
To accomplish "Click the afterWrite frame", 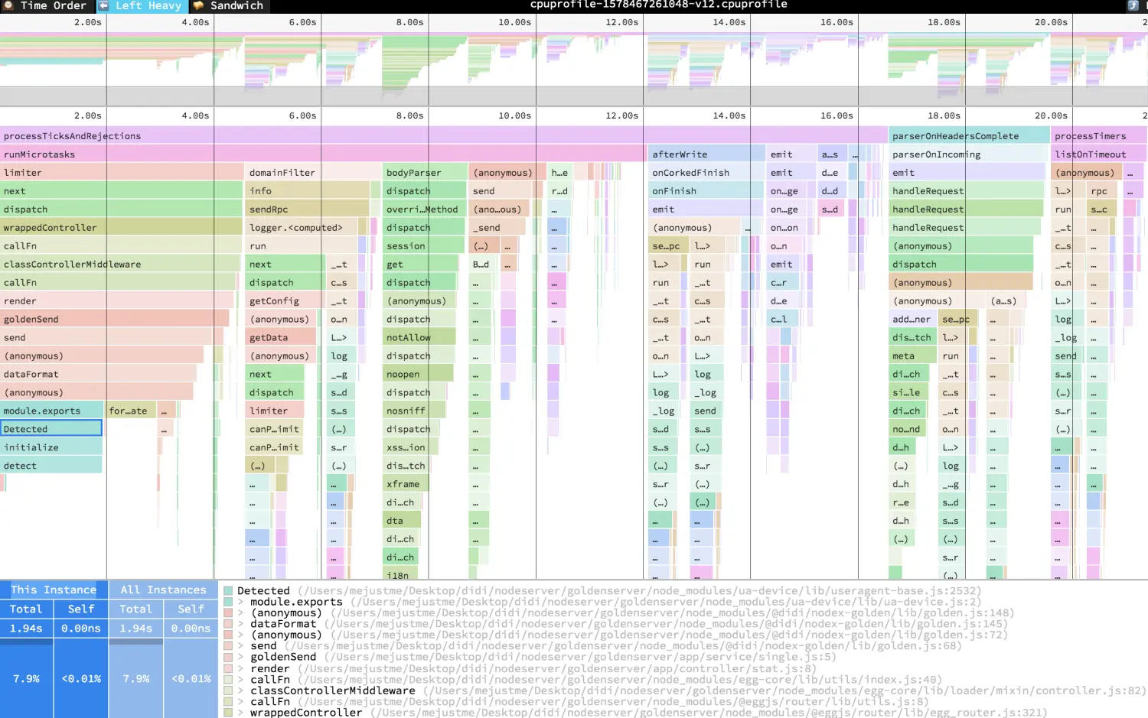I will tap(706, 154).
